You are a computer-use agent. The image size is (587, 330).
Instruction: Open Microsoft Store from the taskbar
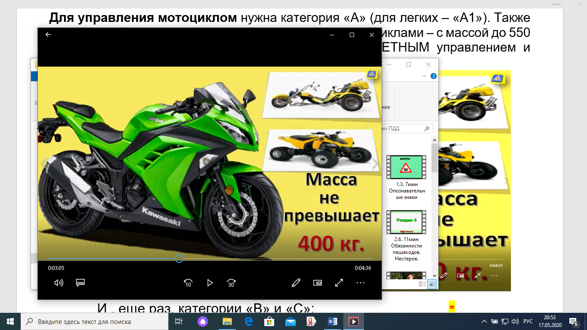(269, 321)
